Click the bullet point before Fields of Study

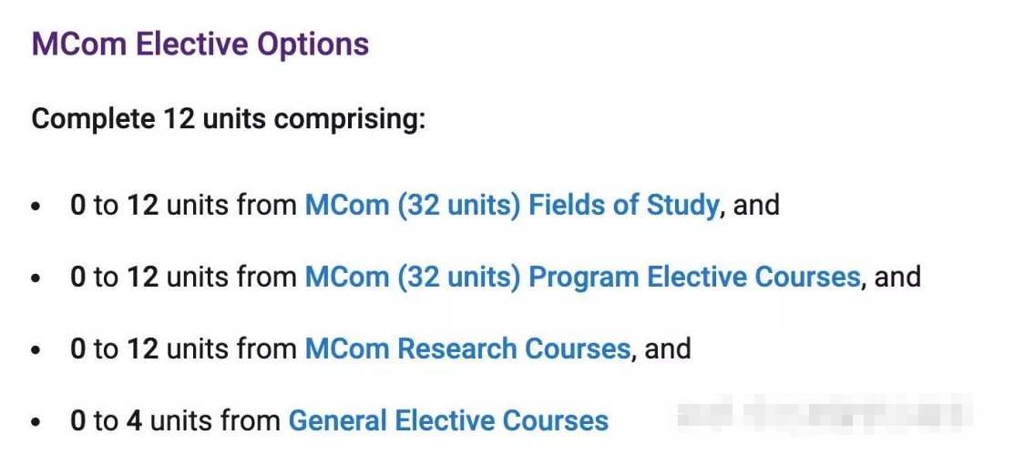(x=36, y=207)
